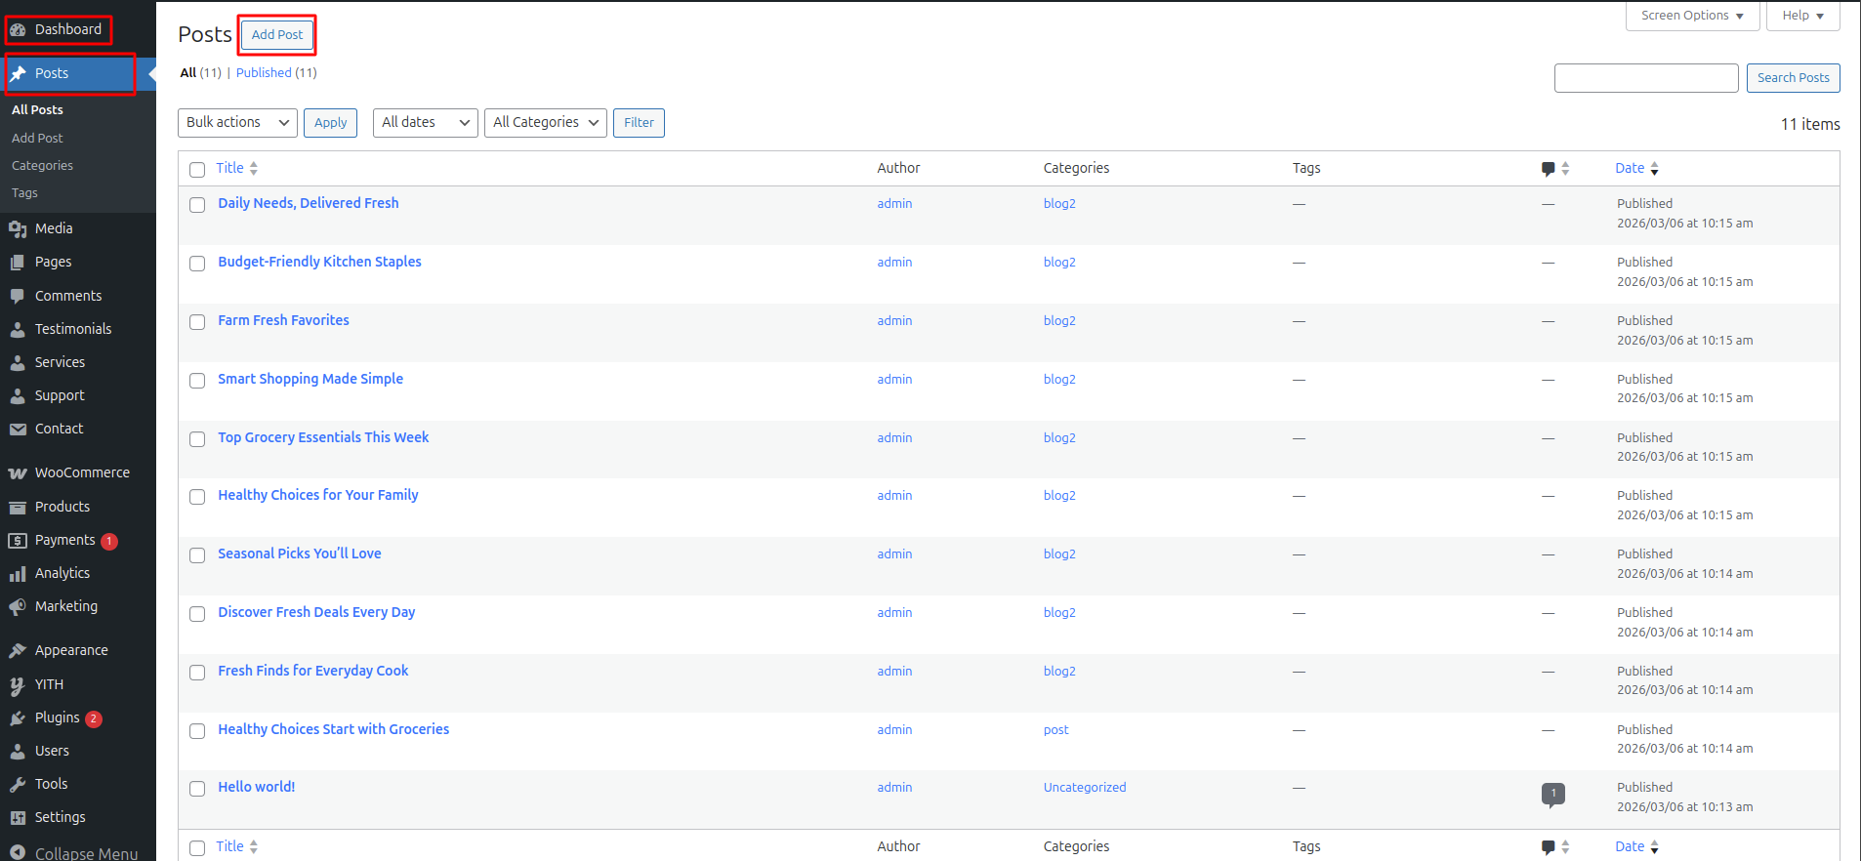The width and height of the screenshot is (1861, 861).
Task: Click the Appearance paintbrush icon
Action: tap(18, 651)
